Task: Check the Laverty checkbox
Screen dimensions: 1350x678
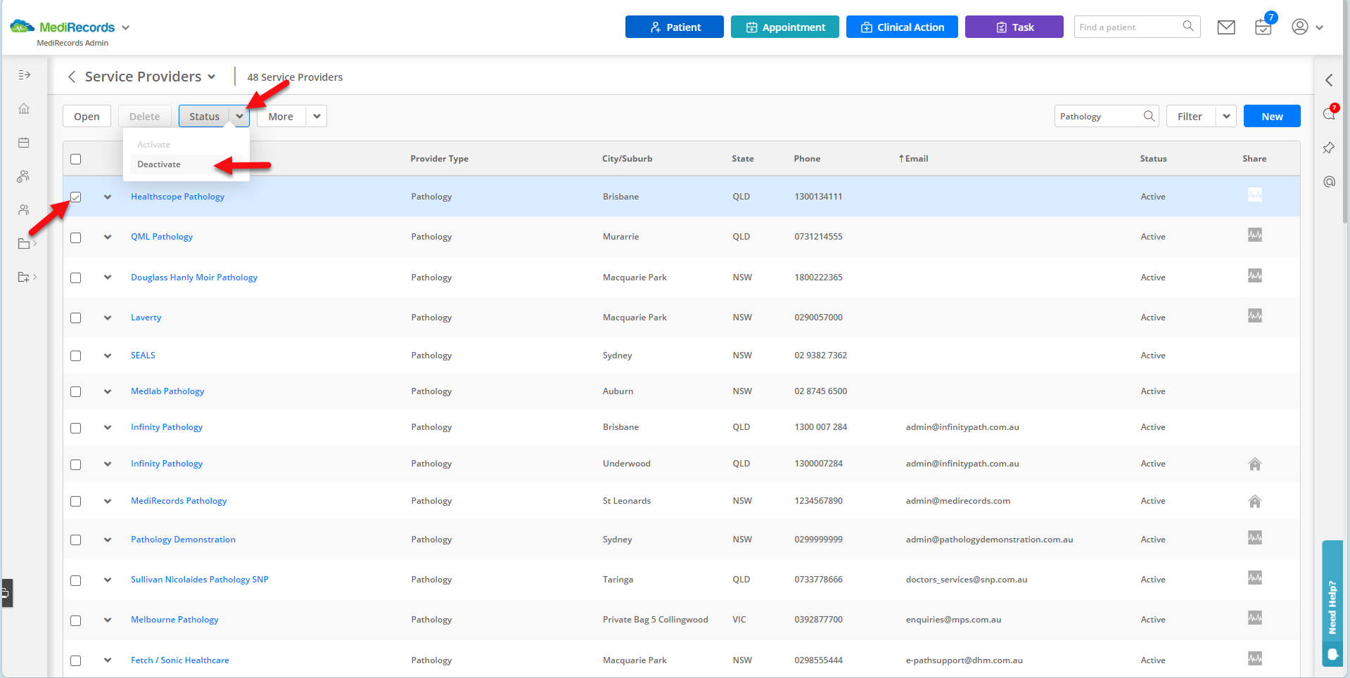Action: click(x=76, y=318)
